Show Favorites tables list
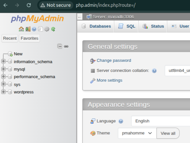Image resolution: width=190 pixels, height=143 pixels. (30, 38)
